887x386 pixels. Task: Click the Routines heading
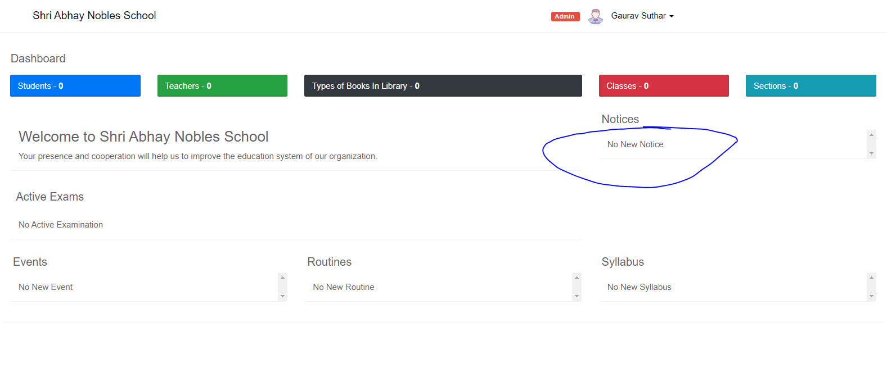coord(330,262)
